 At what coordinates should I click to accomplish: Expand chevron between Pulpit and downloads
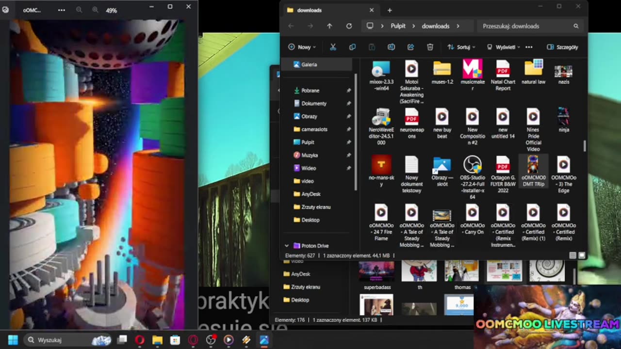coord(414,26)
